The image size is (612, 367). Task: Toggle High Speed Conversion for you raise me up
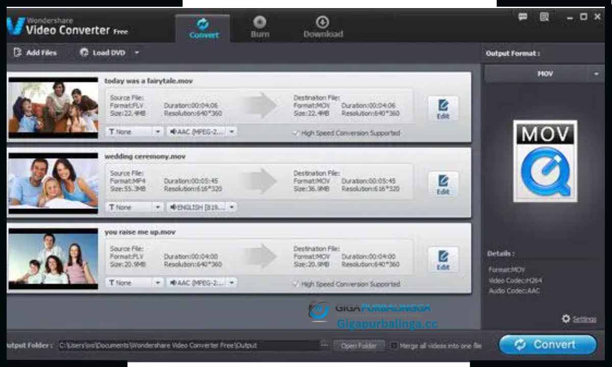pyautogui.click(x=295, y=284)
